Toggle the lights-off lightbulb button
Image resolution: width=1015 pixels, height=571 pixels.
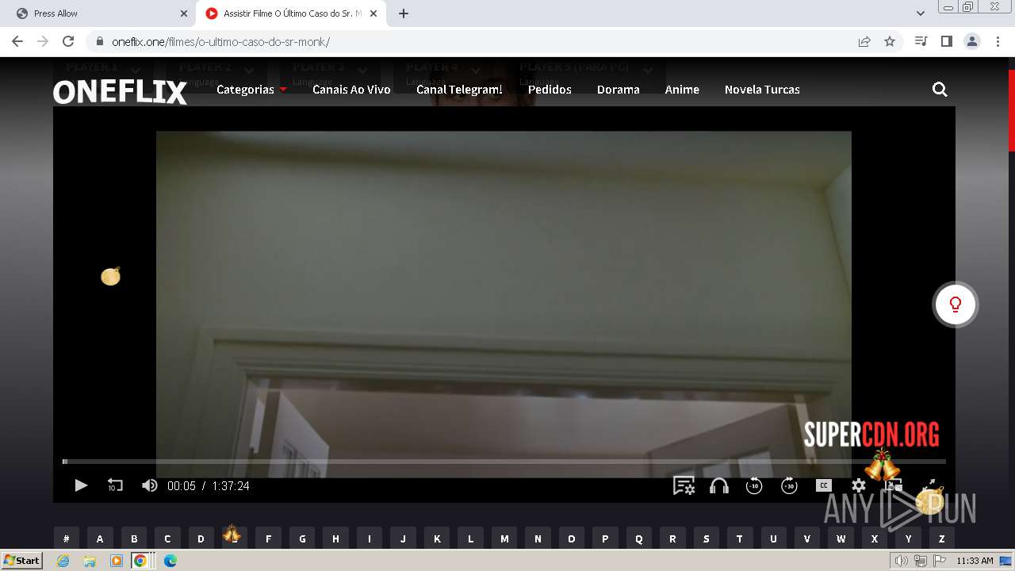coord(956,305)
